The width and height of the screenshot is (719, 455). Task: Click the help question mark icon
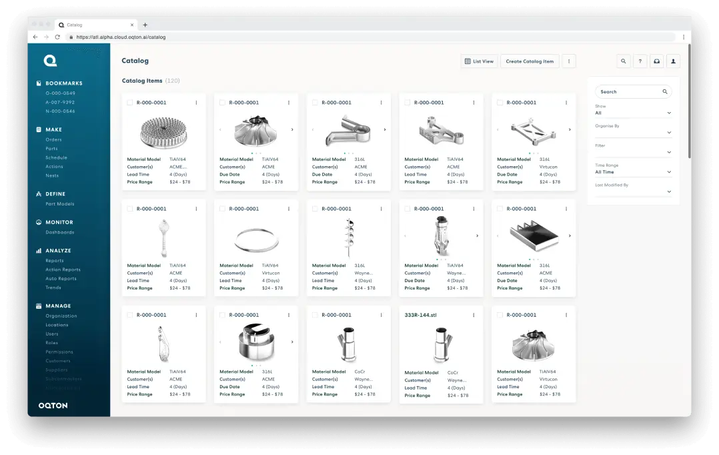640,61
